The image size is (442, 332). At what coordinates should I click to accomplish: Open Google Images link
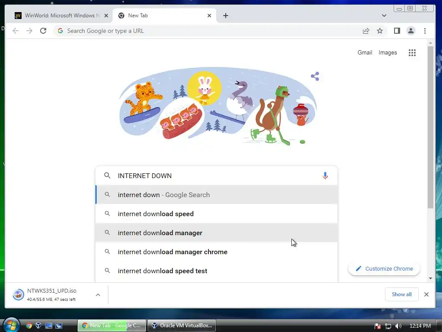coord(388,52)
